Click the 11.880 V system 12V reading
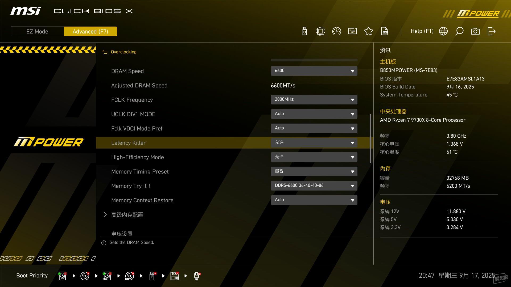 pyautogui.click(x=456, y=212)
